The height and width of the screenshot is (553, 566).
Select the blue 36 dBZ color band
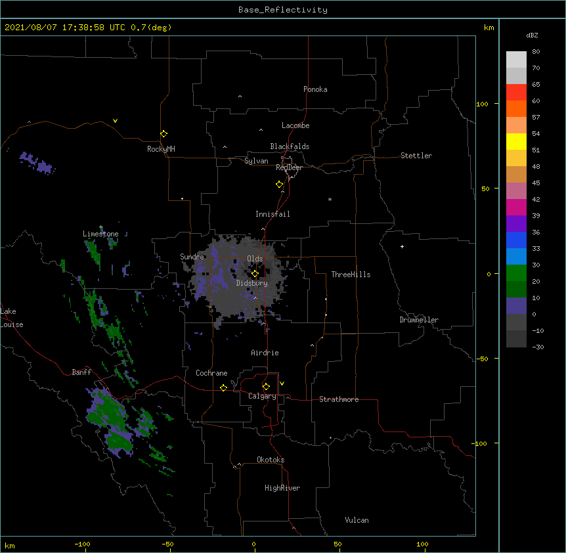tap(516, 240)
